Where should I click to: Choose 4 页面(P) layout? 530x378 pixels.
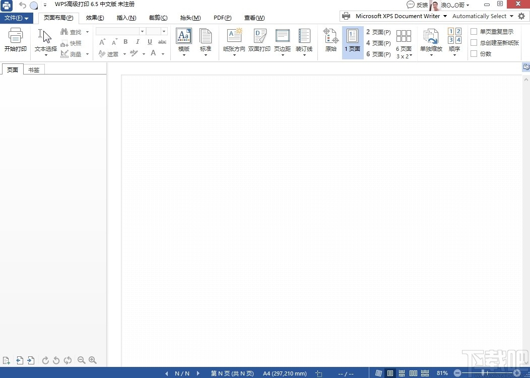click(378, 43)
